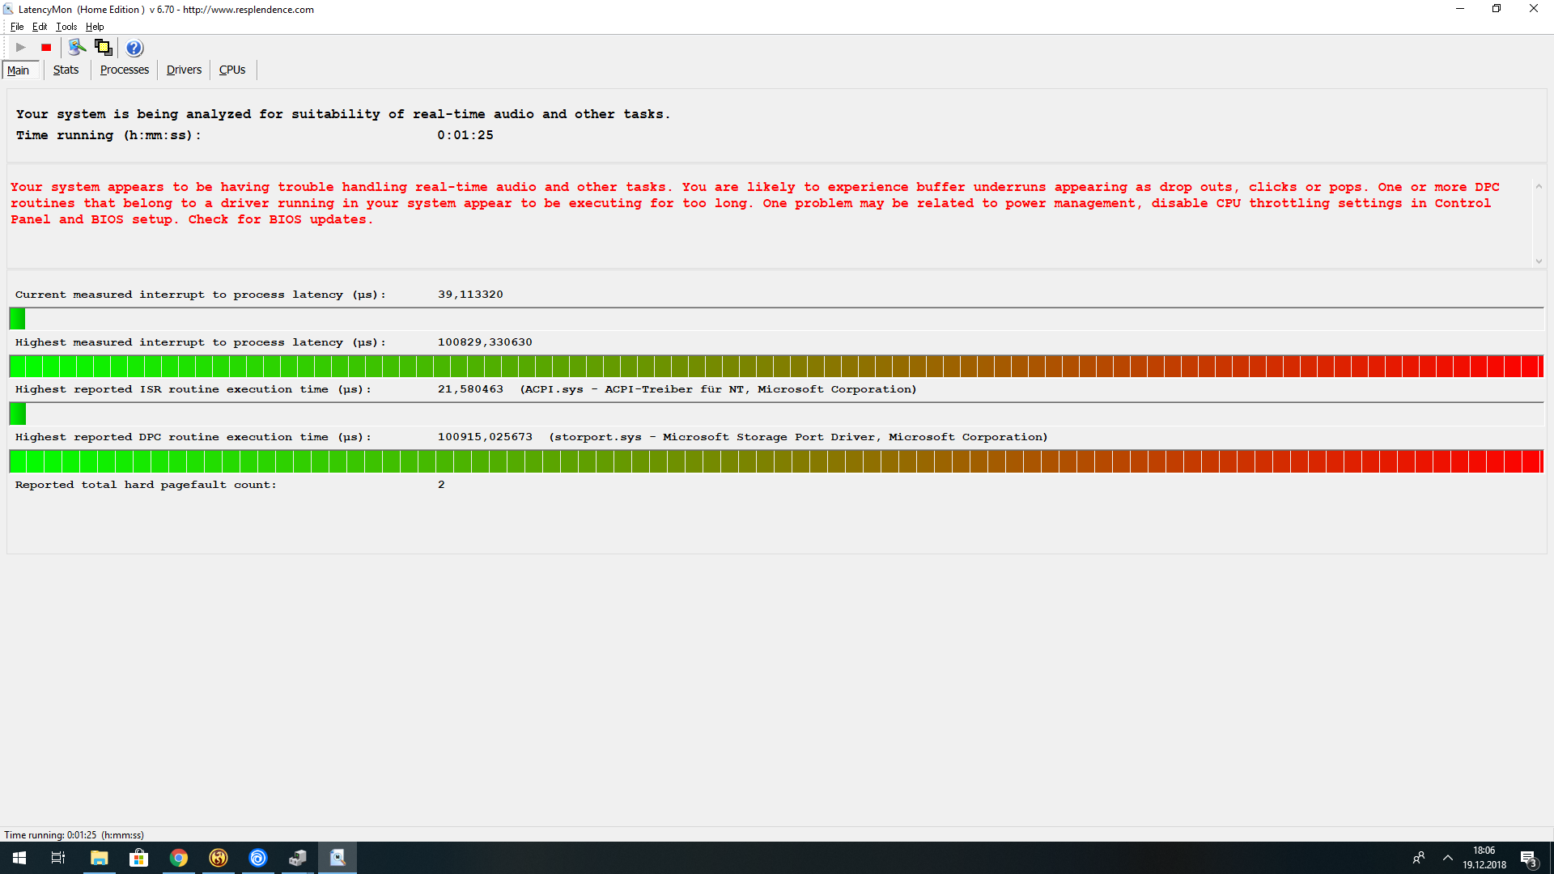Open the blue question mark Help icon
Screen dimensions: 1554x874
[x=134, y=48]
